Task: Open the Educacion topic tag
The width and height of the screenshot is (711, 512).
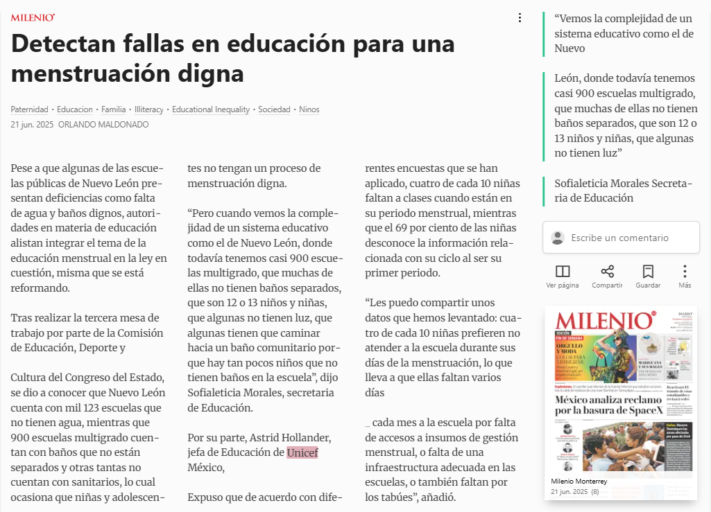Action: [x=75, y=109]
